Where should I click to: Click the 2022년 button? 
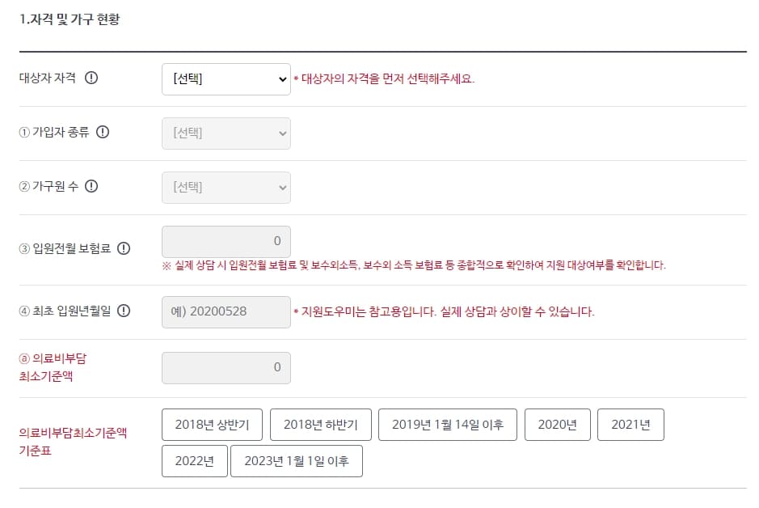click(194, 461)
